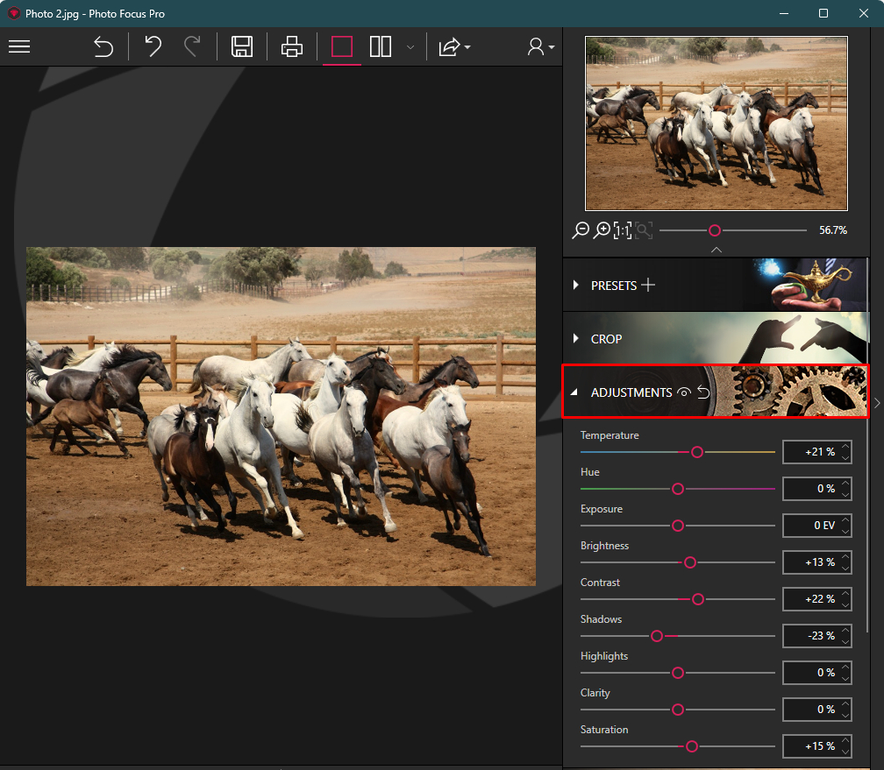The width and height of the screenshot is (884, 770).
Task: Decrease Shadows with down stepper arrow
Action: [845, 641]
